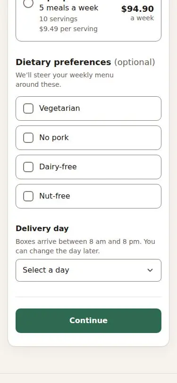Click the Vegetarian option label

click(59, 108)
